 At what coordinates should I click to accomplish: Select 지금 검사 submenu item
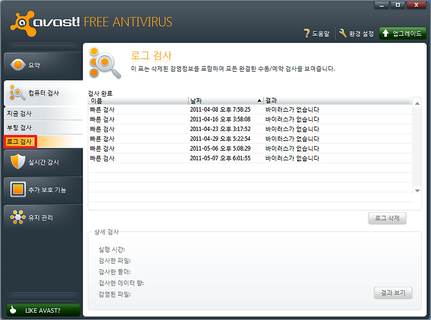click(x=44, y=114)
